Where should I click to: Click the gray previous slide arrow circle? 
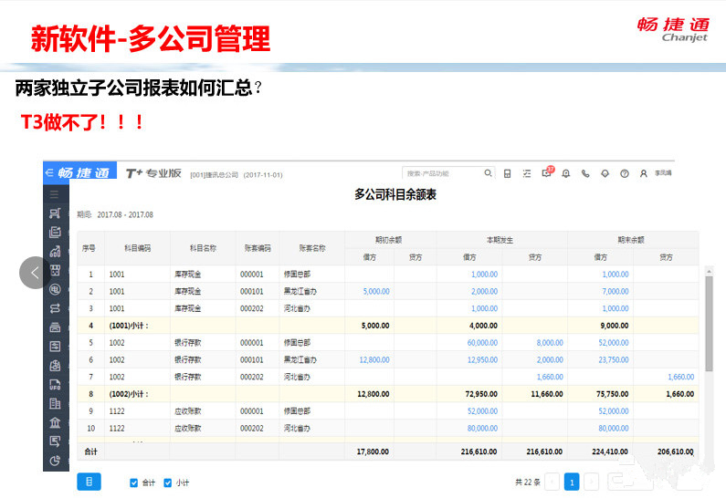(35, 273)
